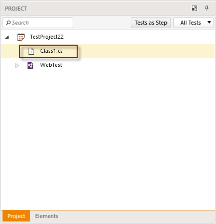
Task: Switch to the Elements tab
Action: tap(47, 216)
